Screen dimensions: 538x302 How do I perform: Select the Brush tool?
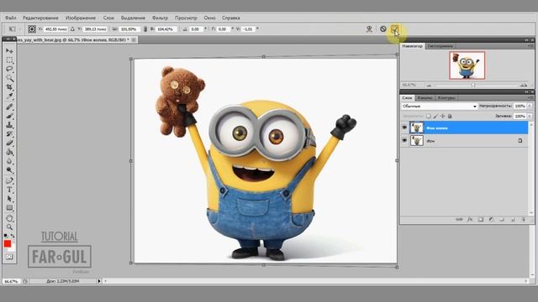tap(9, 116)
